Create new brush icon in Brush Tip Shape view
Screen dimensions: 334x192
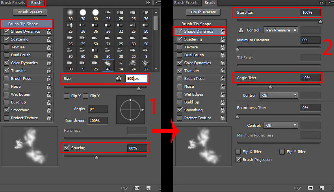tap(148, 188)
